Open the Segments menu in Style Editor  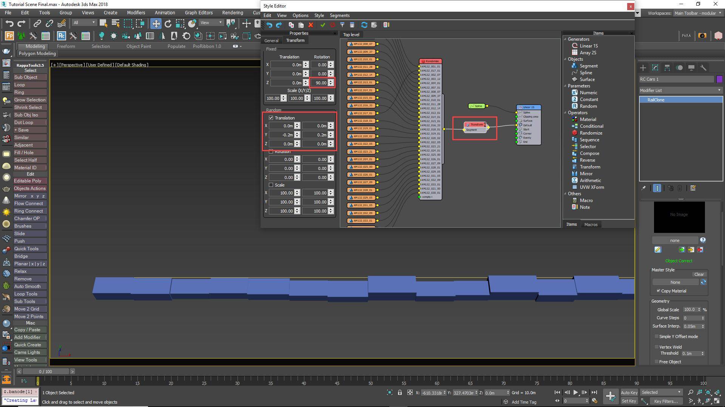pos(339,15)
